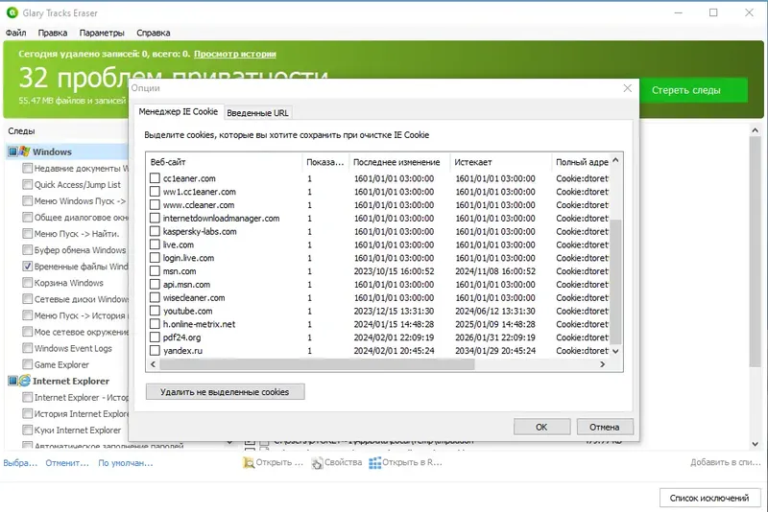Click the Открыть folder icon in bottom toolbar

pos(249,462)
